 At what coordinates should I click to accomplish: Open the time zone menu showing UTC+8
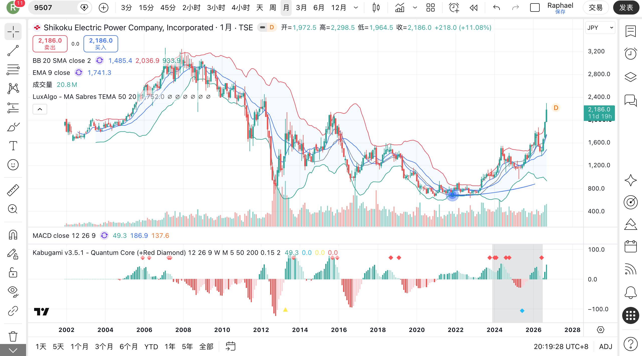click(561, 346)
